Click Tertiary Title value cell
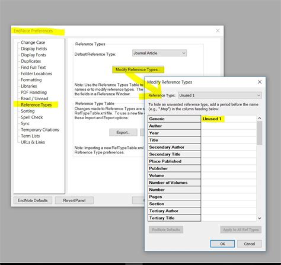281x265 pixels. 229,218
